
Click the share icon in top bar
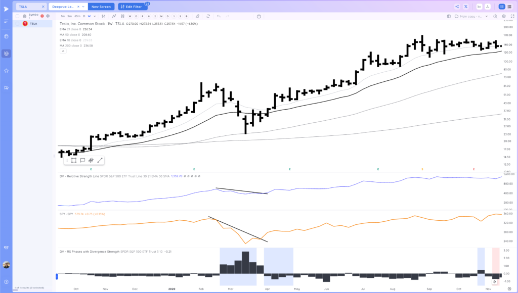pos(457,7)
